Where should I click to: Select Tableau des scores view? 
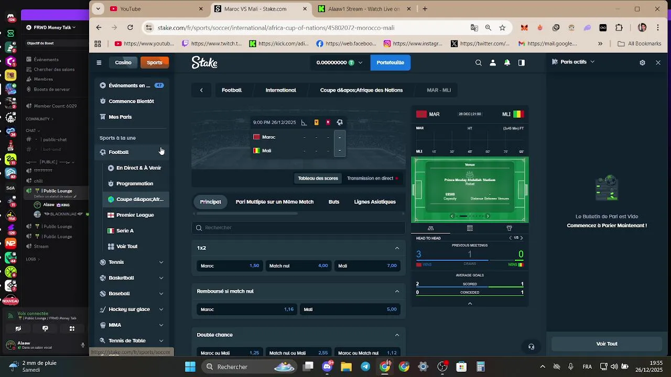coord(318,179)
